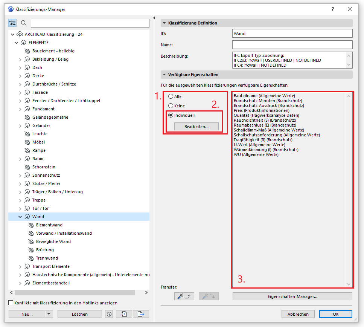Collapse the Wand tree node

pos(20,217)
